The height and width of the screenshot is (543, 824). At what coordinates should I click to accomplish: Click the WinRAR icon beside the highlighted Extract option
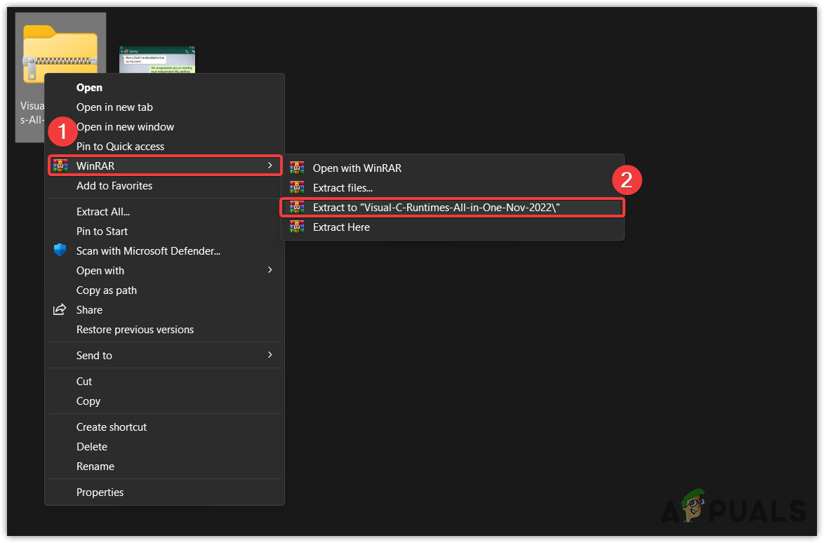coord(298,207)
